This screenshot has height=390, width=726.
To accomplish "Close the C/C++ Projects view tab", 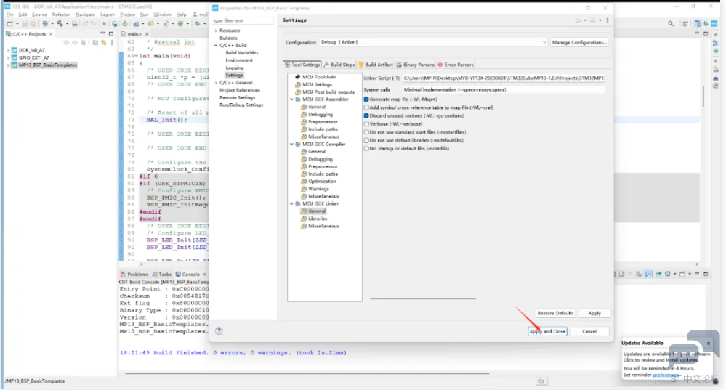I will [51, 34].
